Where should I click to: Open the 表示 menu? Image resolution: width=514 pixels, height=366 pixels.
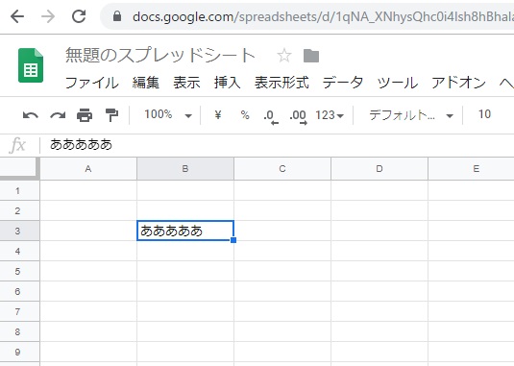click(186, 83)
